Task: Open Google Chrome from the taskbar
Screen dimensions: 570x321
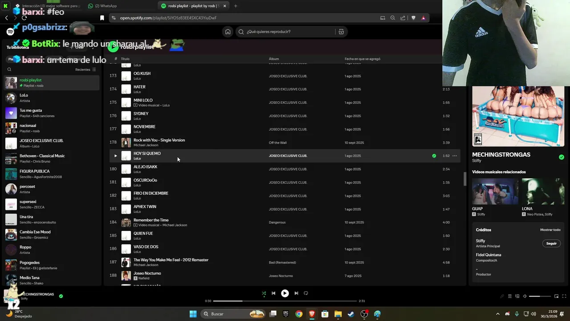Action: 299,314
